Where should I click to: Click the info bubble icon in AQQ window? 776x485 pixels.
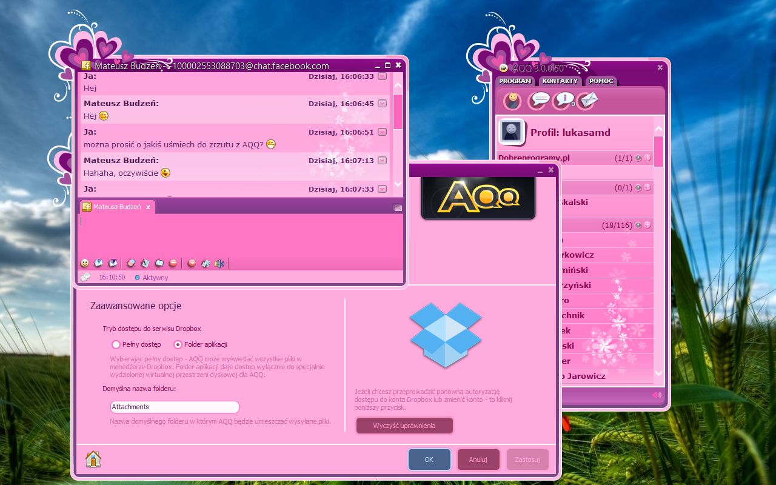pos(564,100)
